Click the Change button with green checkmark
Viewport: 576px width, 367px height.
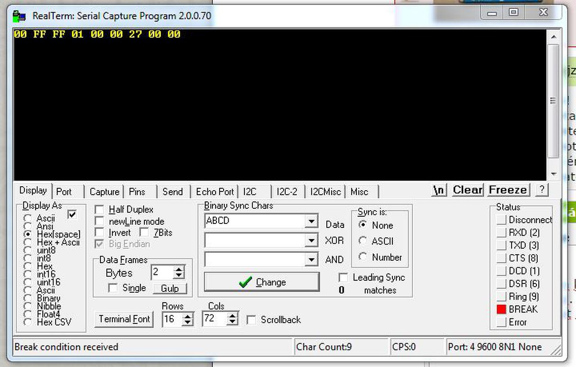click(x=262, y=282)
